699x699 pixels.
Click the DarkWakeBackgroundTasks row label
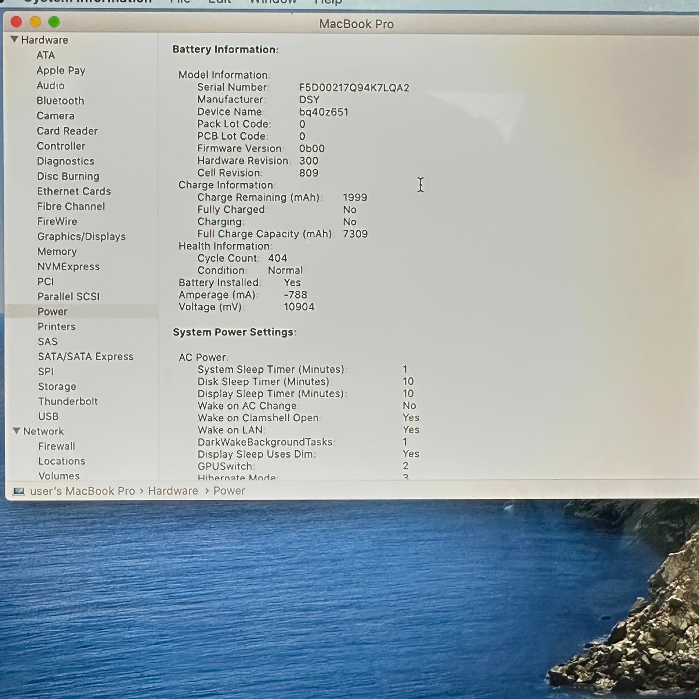(x=266, y=442)
